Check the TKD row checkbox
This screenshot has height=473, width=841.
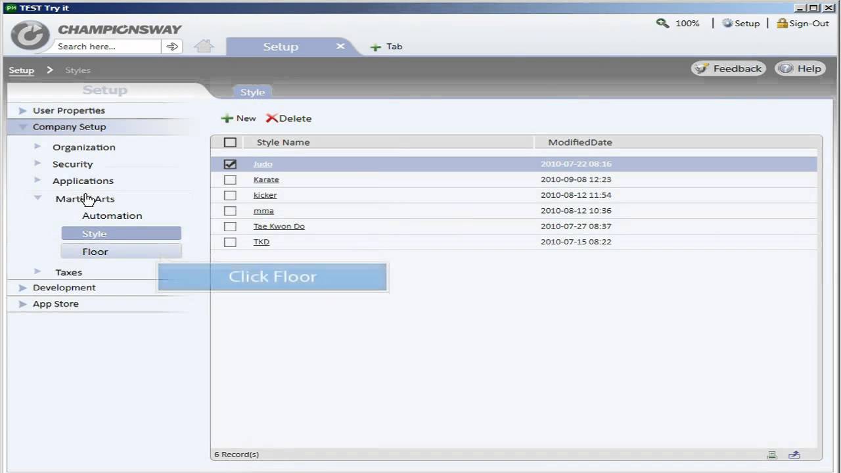point(230,242)
